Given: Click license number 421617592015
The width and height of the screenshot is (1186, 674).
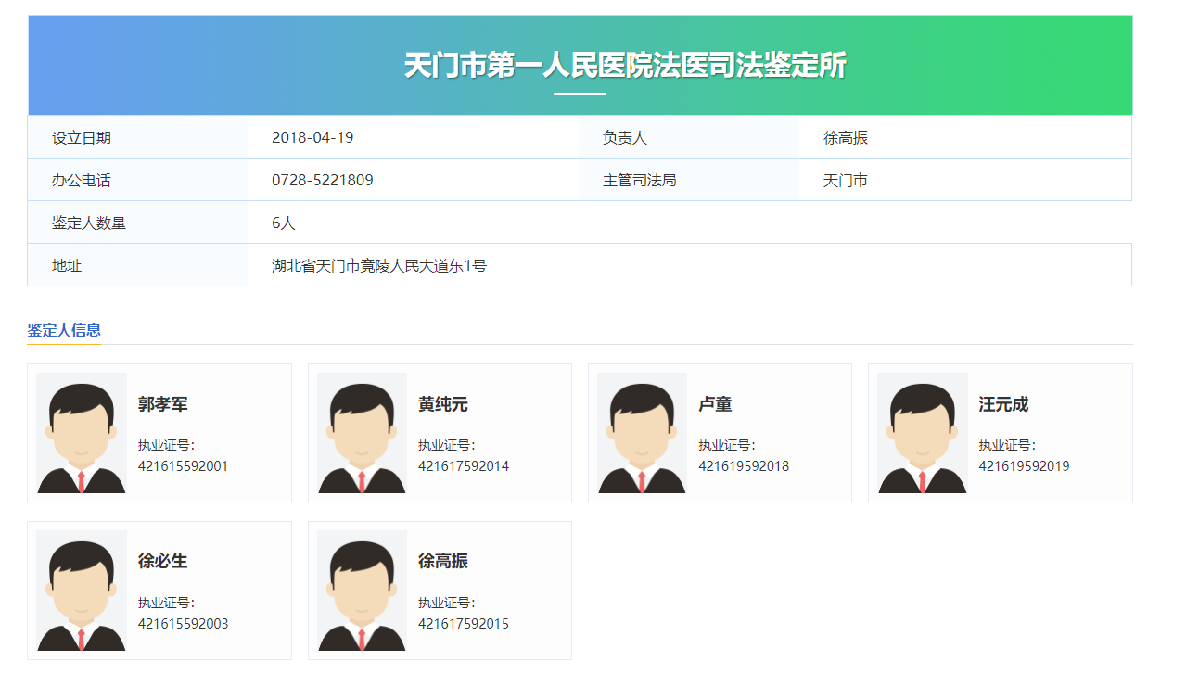Looking at the screenshot, I should (x=464, y=624).
